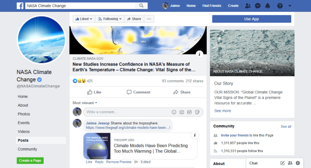Create new group chat icon
This screenshot has height=168, width=311.
pyautogui.click(x=290, y=163)
